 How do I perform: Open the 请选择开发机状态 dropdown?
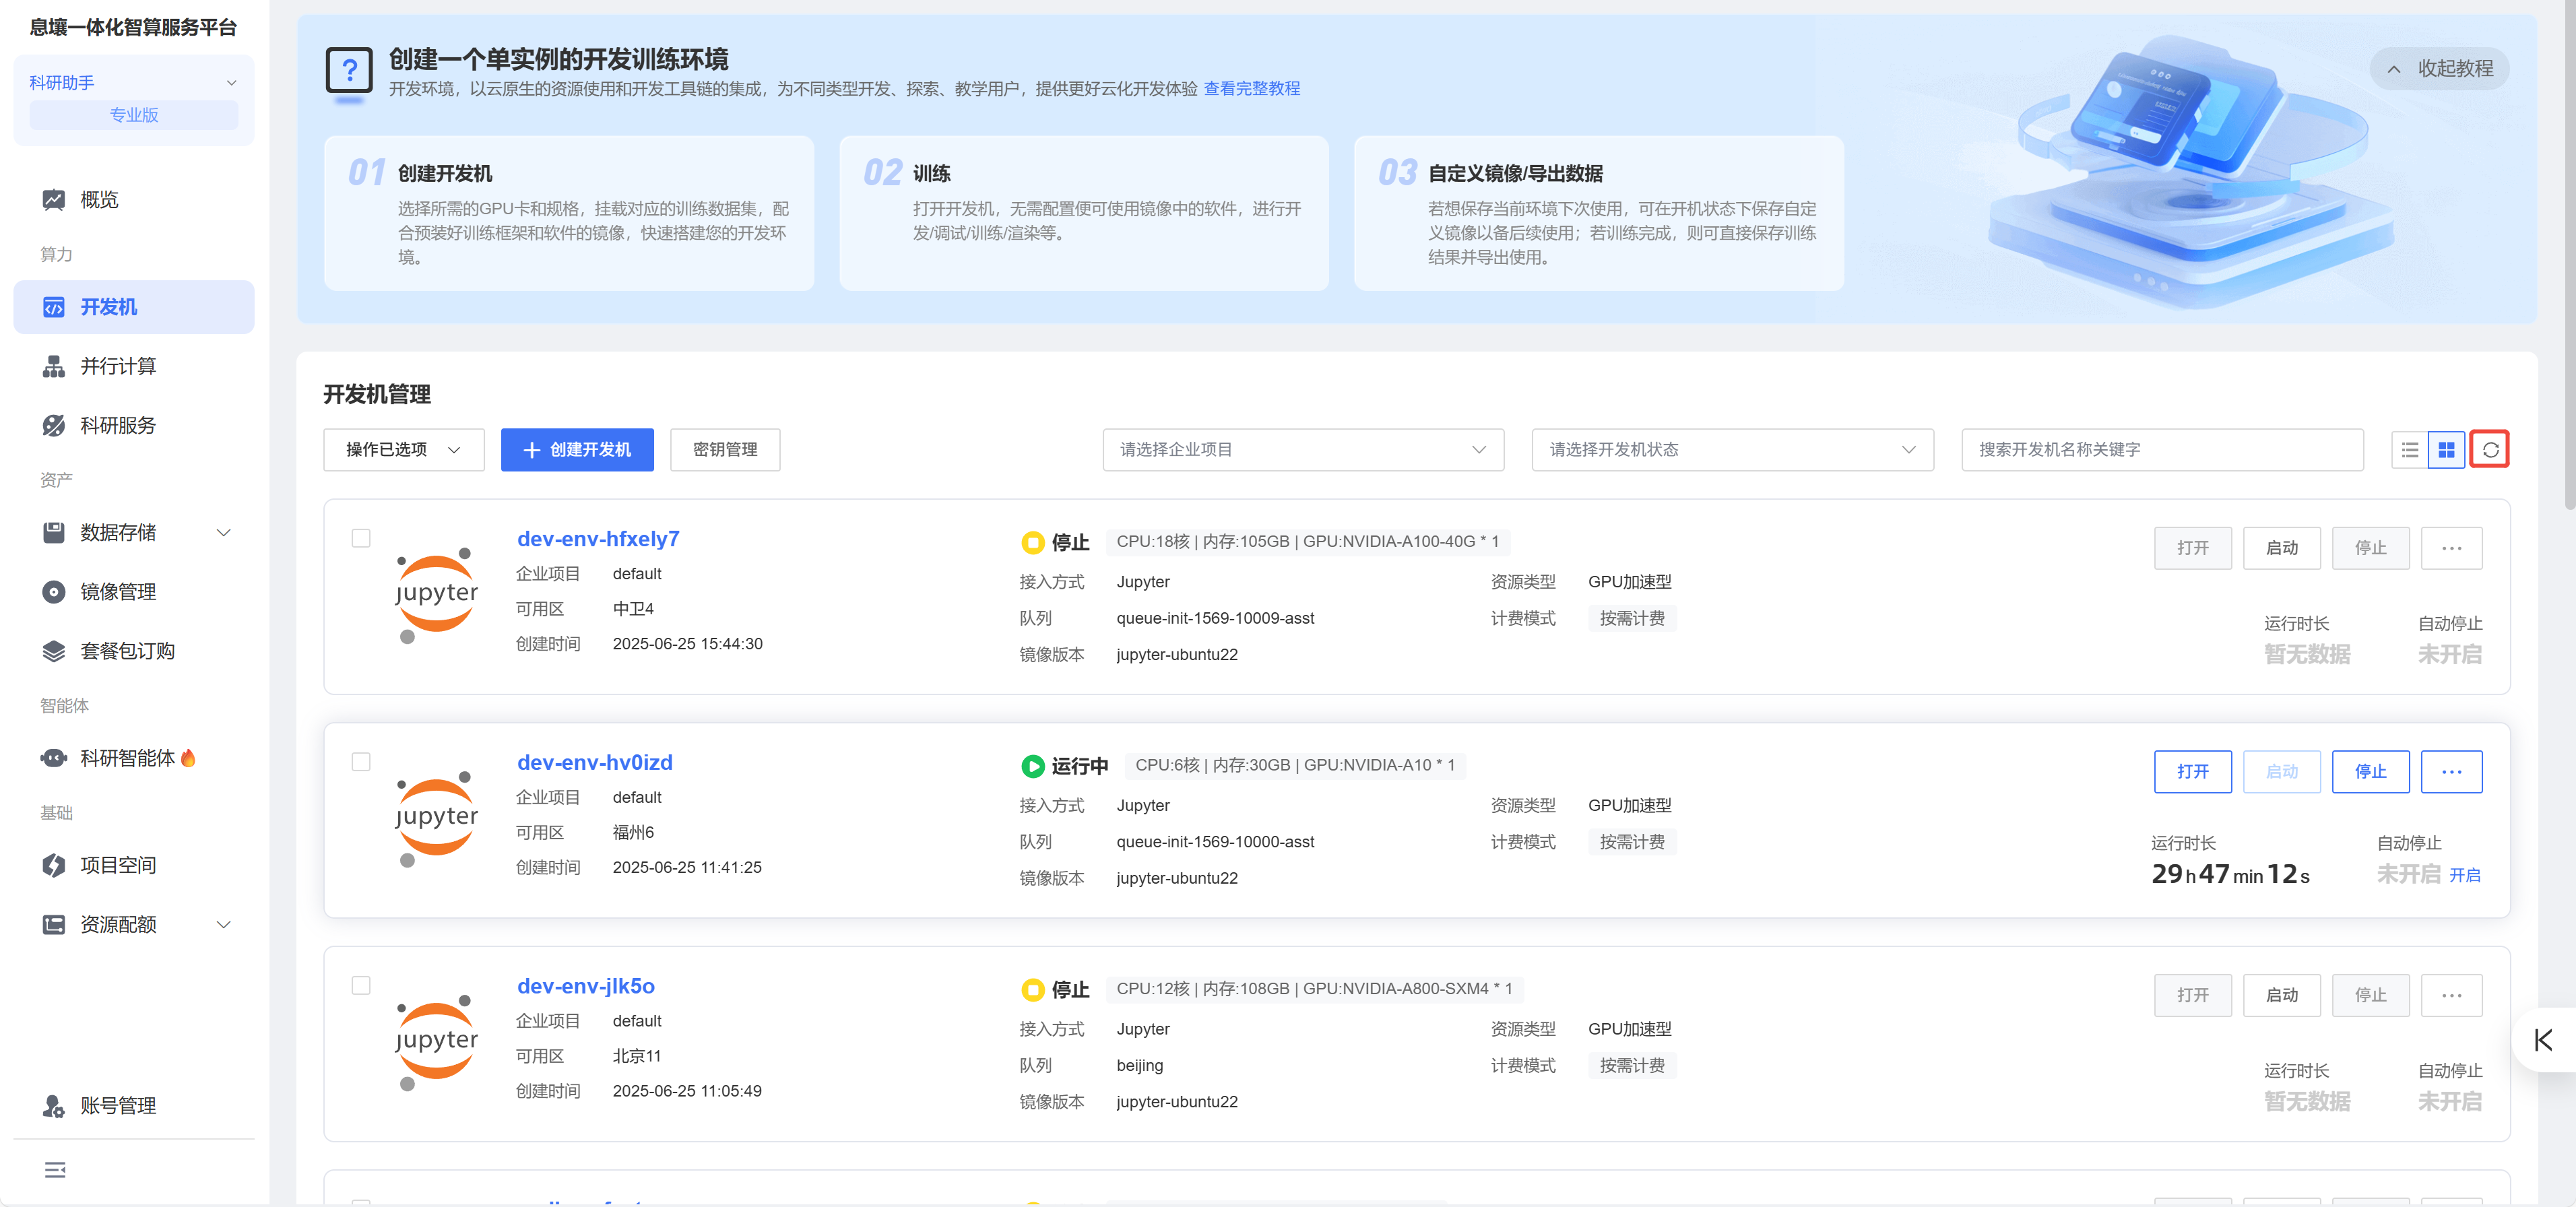pos(1732,450)
